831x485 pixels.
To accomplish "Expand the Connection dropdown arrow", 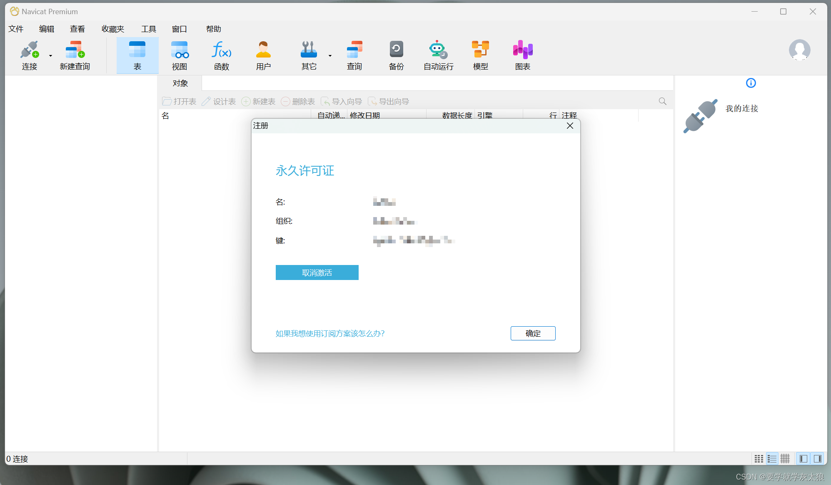I will [x=50, y=55].
